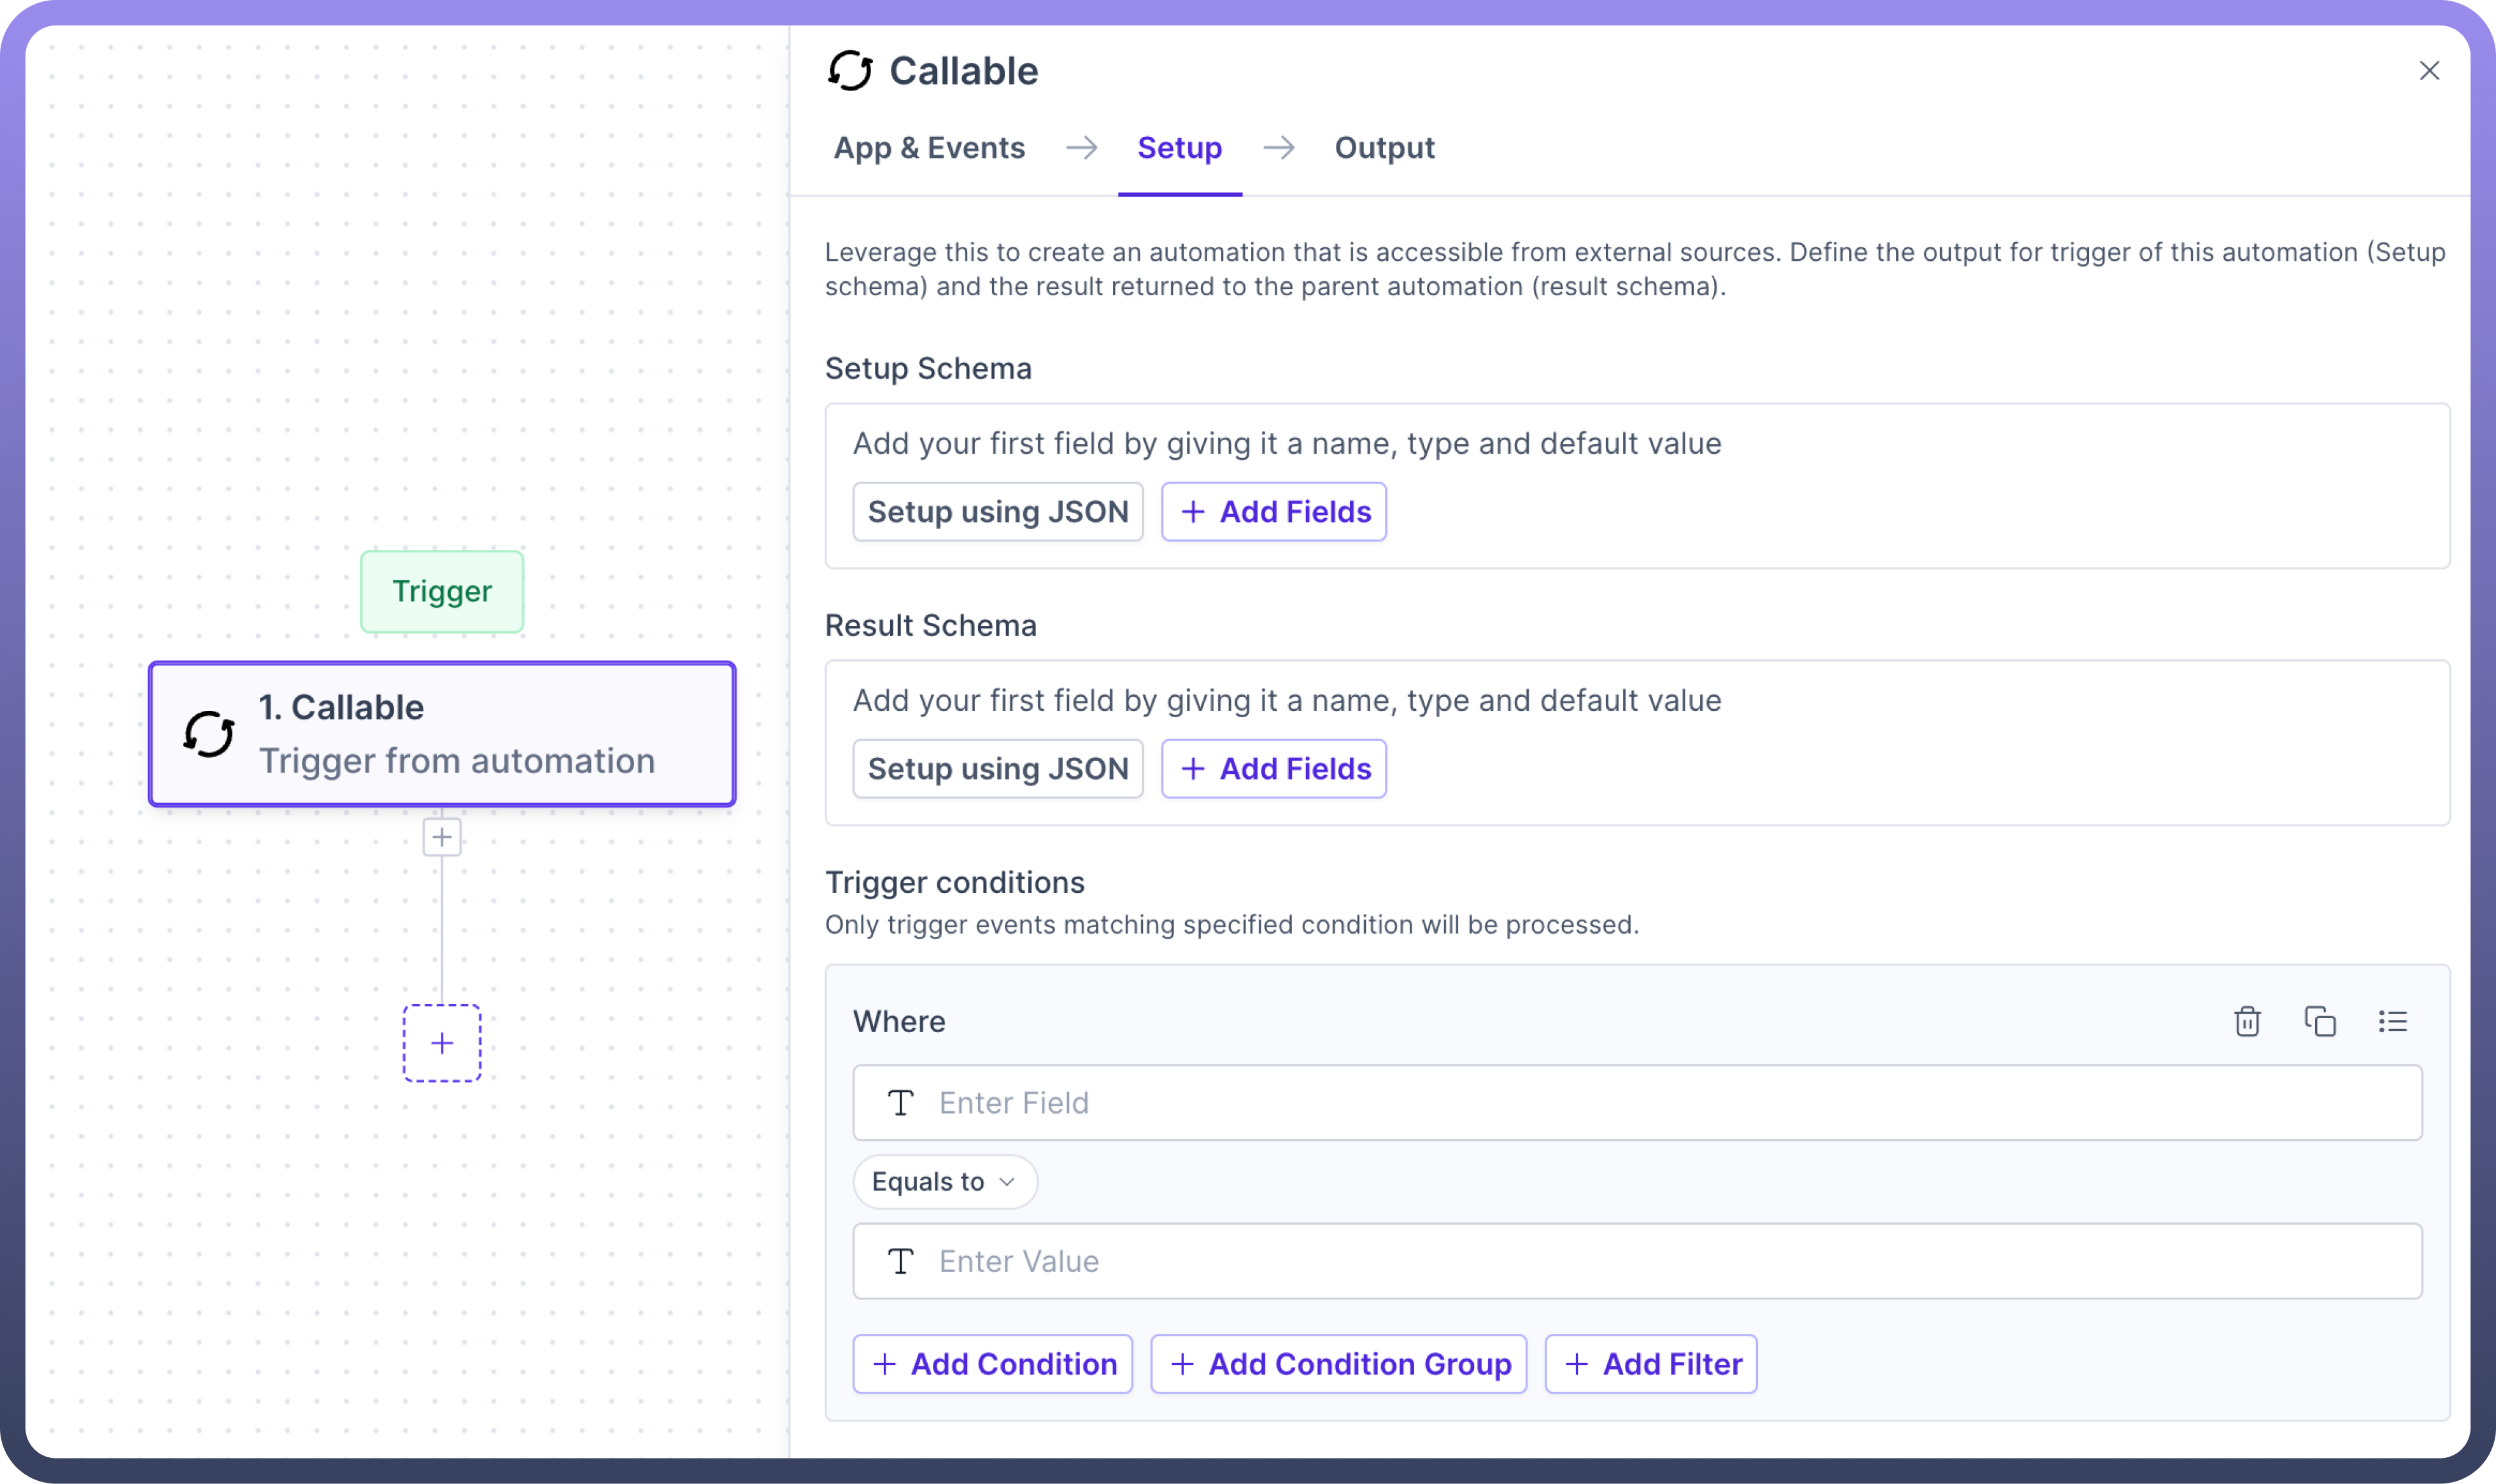Screen dimensions: 2496x1484
Task: Delete the Where condition with trash icon
Action: click(x=2247, y=1021)
